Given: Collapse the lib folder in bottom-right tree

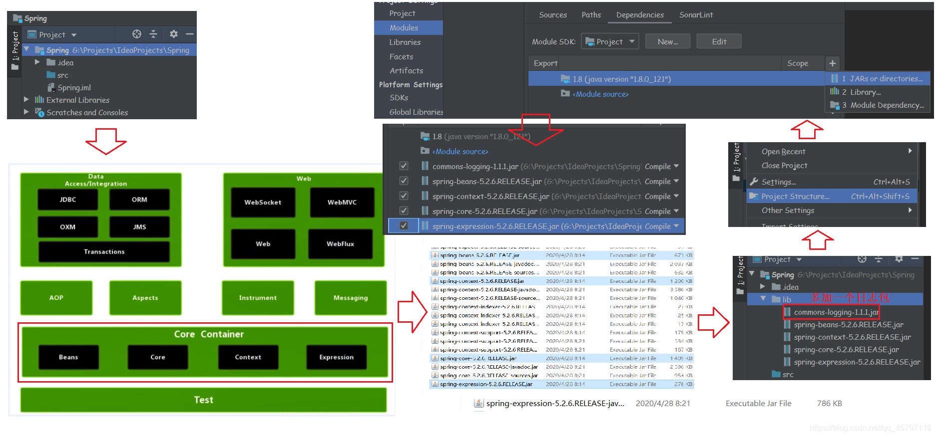Looking at the screenshot, I should pyautogui.click(x=763, y=299).
